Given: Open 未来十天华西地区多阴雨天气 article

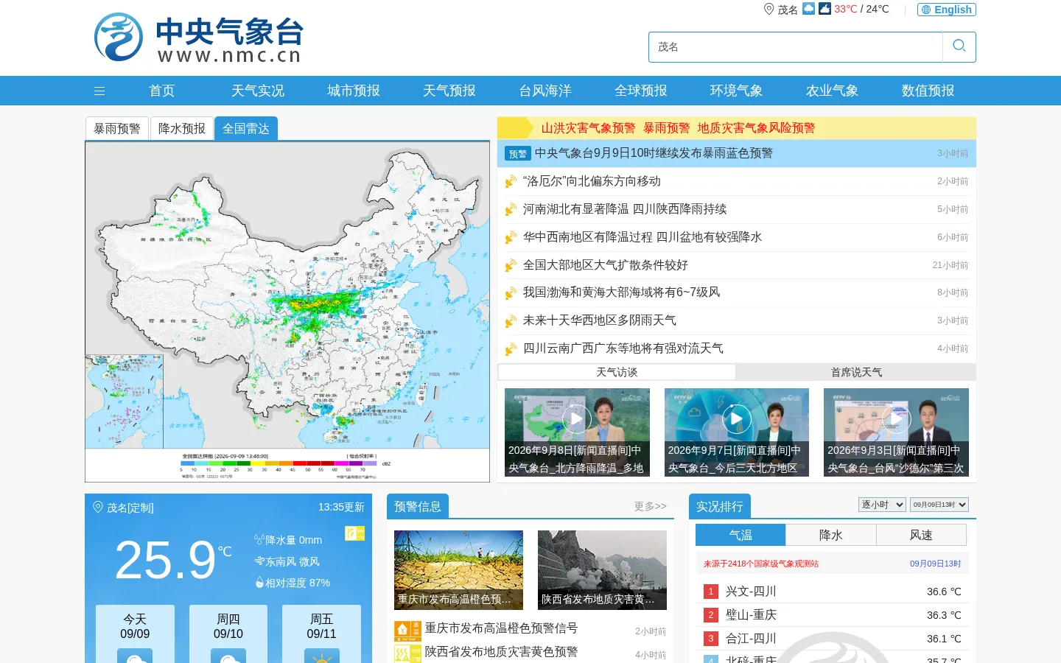Looking at the screenshot, I should click(600, 320).
